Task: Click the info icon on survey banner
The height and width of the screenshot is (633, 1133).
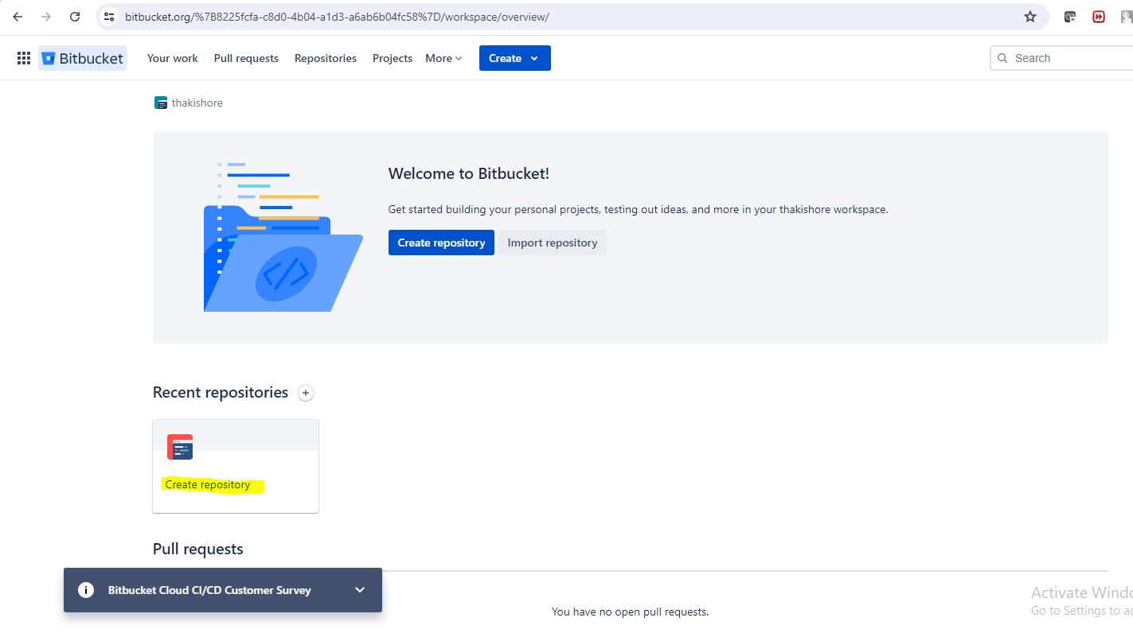Action: coord(86,590)
